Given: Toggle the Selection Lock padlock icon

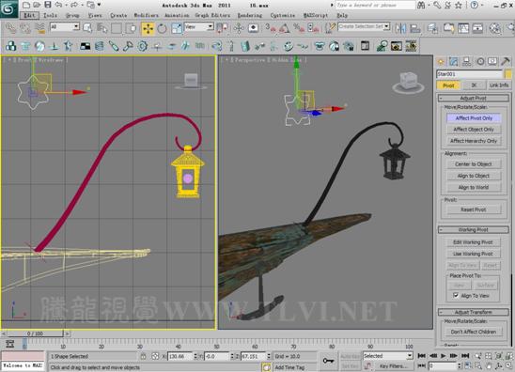Looking at the screenshot, I should click(143, 356).
